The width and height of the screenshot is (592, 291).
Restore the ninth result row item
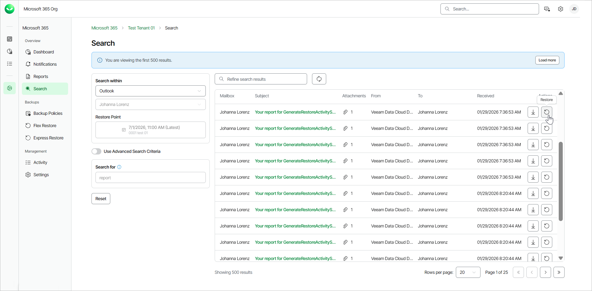pyautogui.click(x=547, y=242)
